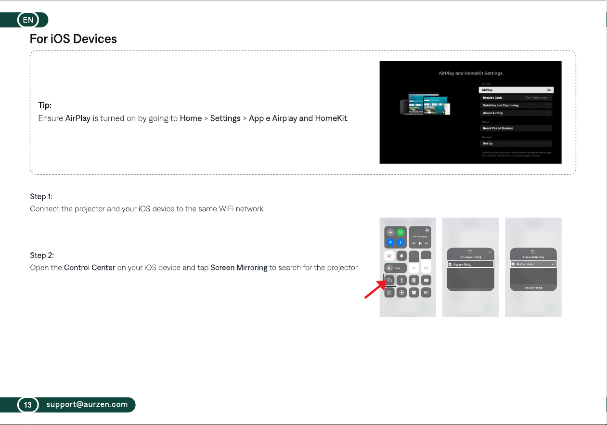Tap the AirPlay audio icon in Now Playing
Screen dimensions: 607x425
tap(427, 231)
